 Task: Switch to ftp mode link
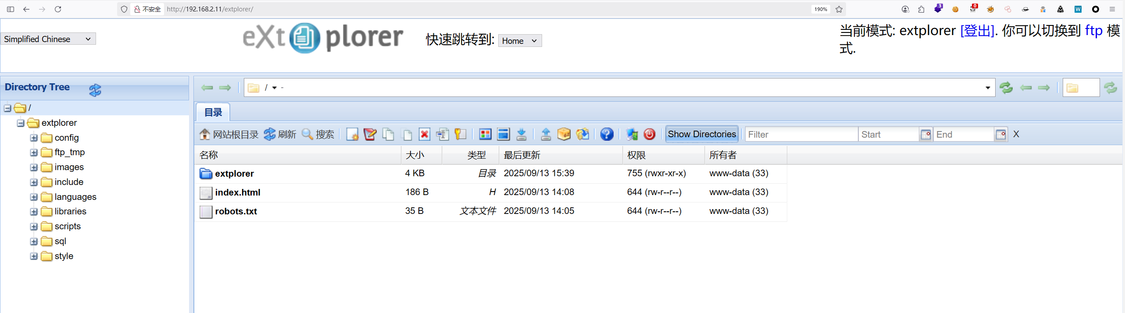click(1093, 31)
